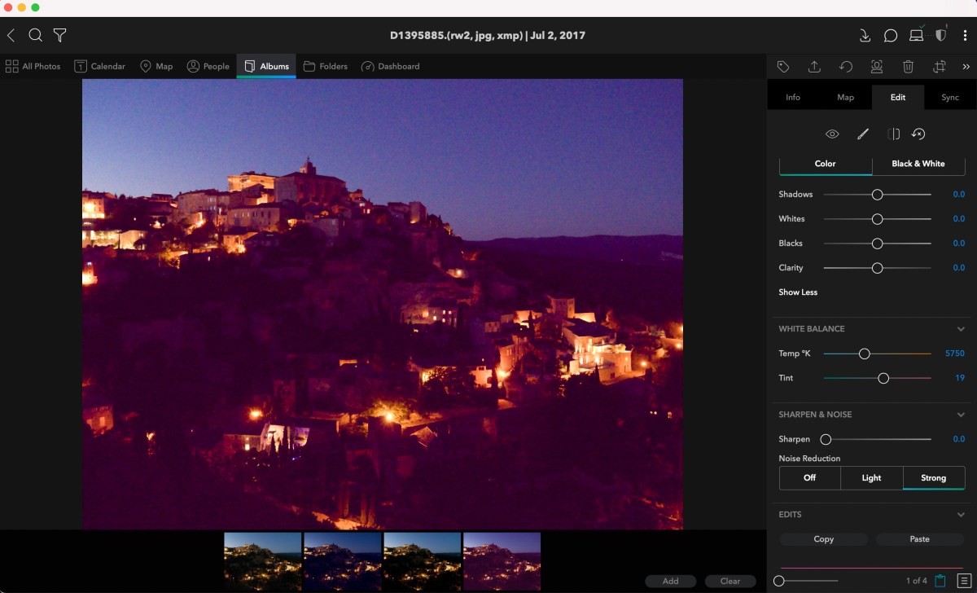Screen dimensions: 977x593
Task: Go back with the left chevron arrow
Action: (11, 35)
